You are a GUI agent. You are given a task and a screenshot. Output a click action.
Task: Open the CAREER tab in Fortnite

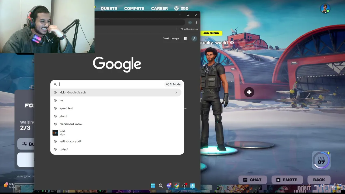pos(159,8)
